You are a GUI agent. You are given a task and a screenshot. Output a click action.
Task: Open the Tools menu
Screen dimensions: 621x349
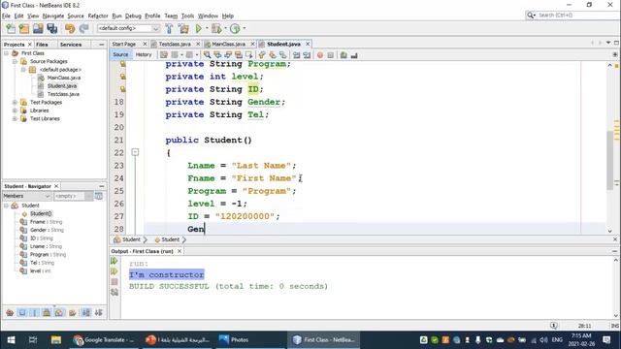187,16
